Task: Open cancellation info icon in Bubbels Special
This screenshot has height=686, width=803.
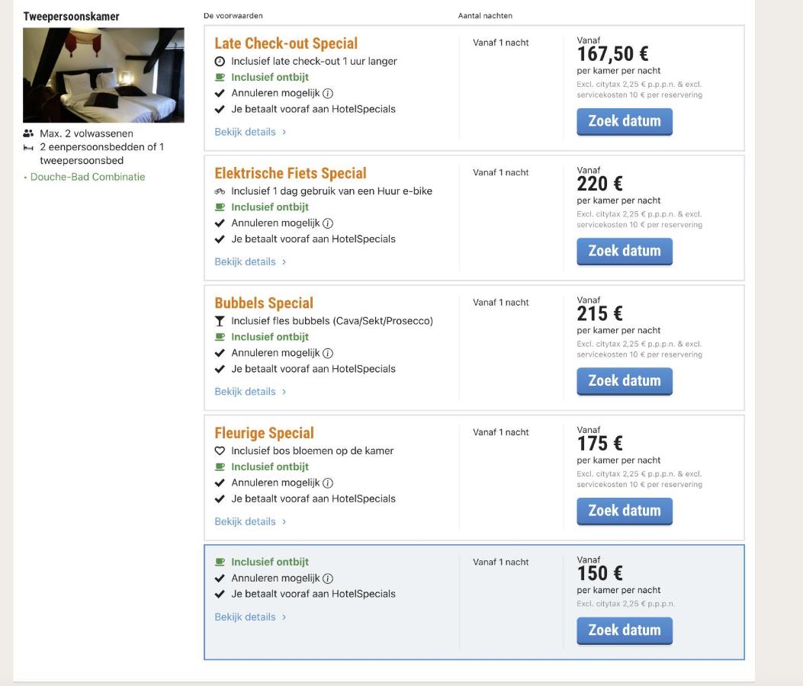Action: pyautogui.click(x=328, y=354)
